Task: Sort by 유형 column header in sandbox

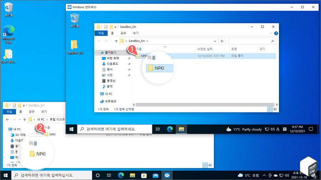Action: (234, 49)
